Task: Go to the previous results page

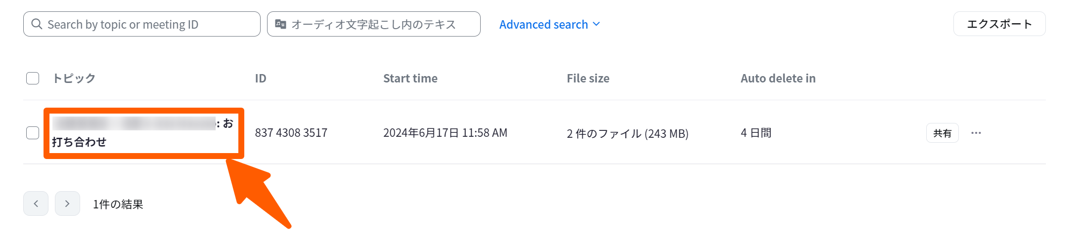Action: 36,203
